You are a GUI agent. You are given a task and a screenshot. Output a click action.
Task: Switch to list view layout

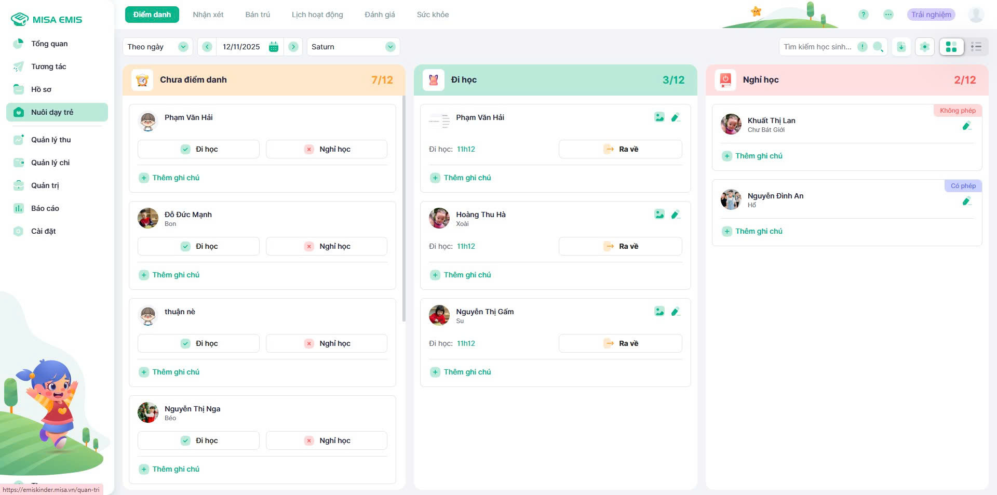[976, 47]
